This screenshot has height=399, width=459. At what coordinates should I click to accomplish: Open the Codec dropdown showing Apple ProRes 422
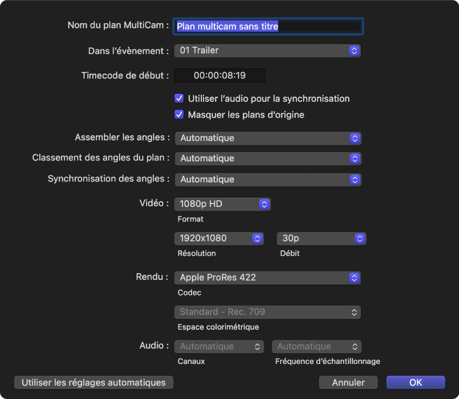coord(267,278)
